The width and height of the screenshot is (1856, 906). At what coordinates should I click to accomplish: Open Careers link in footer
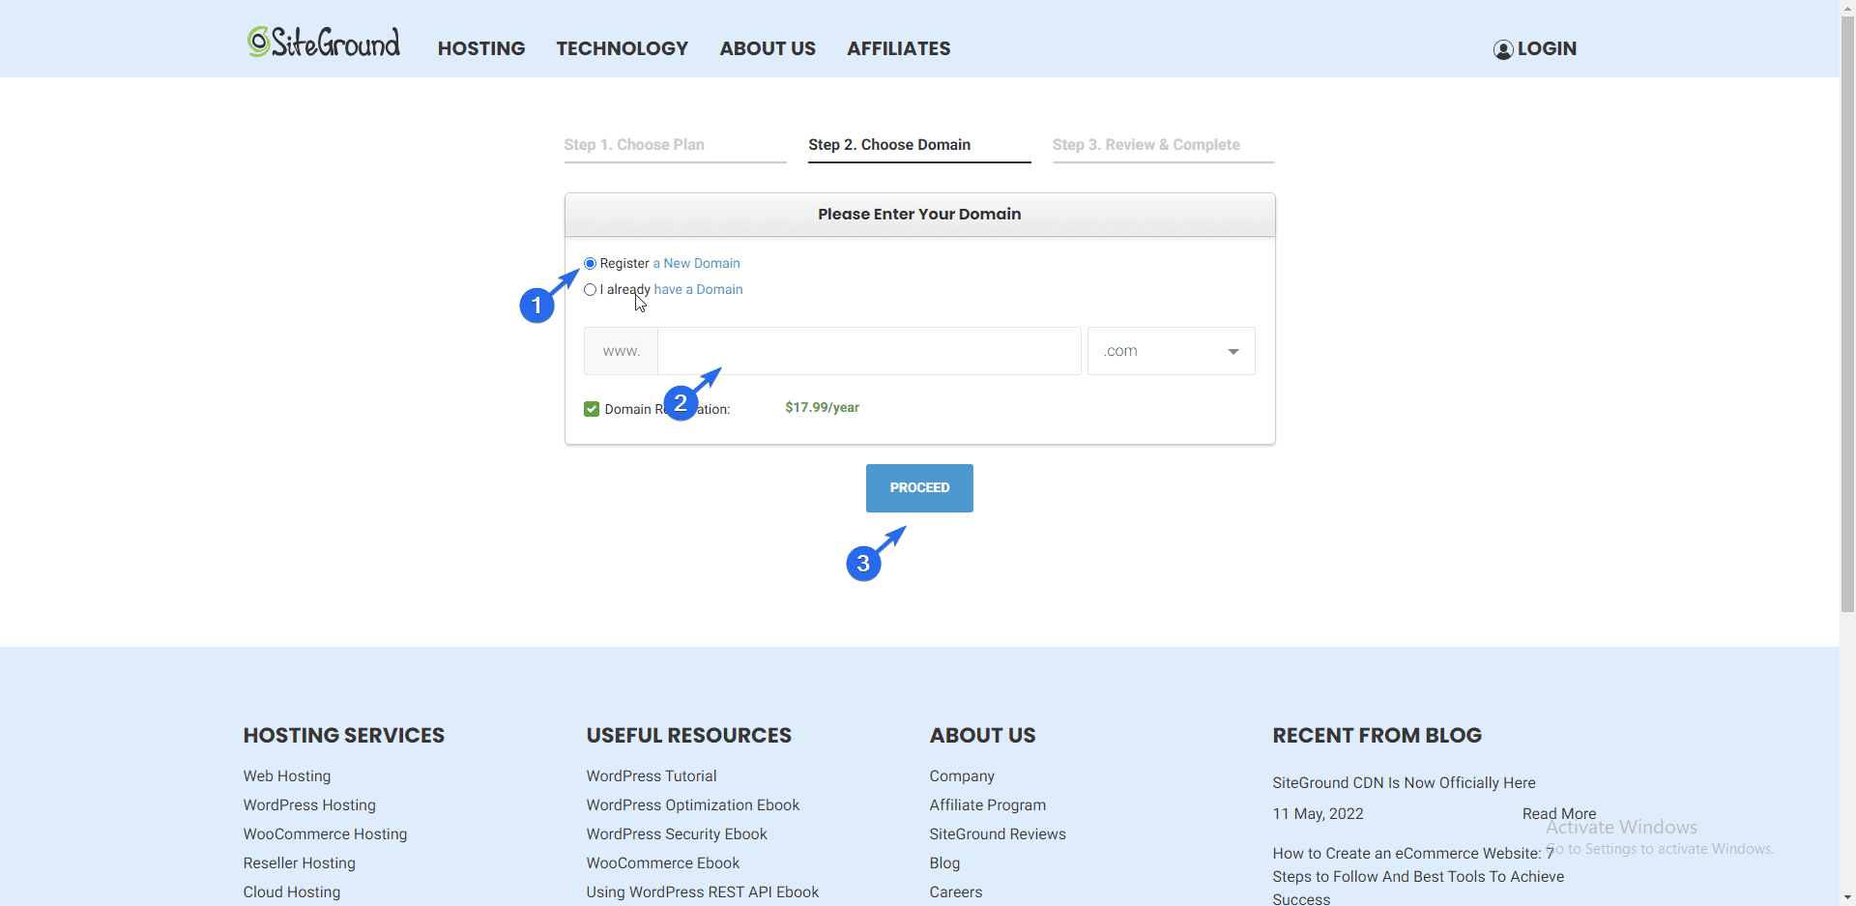(x=956, y=891)
